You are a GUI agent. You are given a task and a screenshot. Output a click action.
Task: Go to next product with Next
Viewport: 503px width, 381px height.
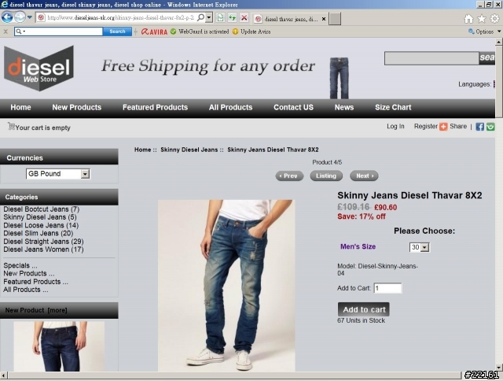pos(364,176)
